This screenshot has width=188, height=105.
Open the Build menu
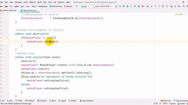tap(40, 2)
